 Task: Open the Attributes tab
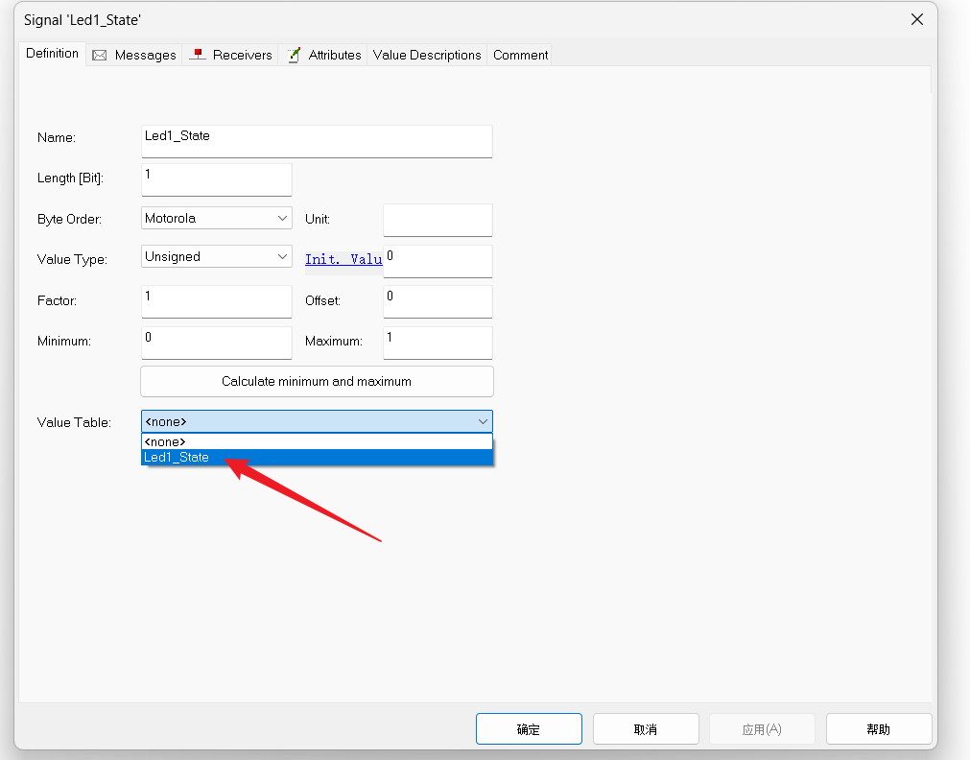click(x=323, y=55)
